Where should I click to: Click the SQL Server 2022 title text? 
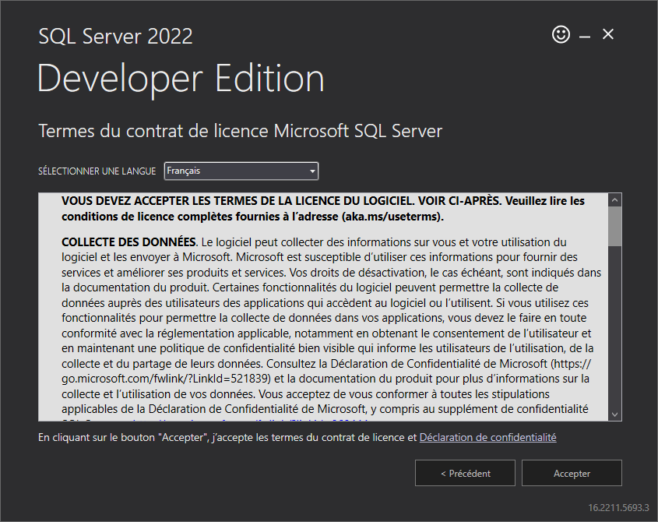[115, 36]
